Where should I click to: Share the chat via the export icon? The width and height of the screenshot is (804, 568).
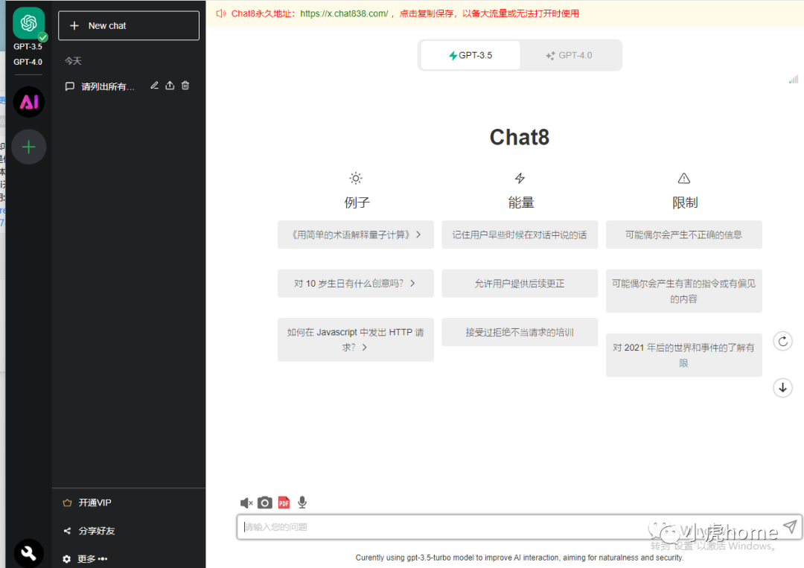[x=170, y=86]
